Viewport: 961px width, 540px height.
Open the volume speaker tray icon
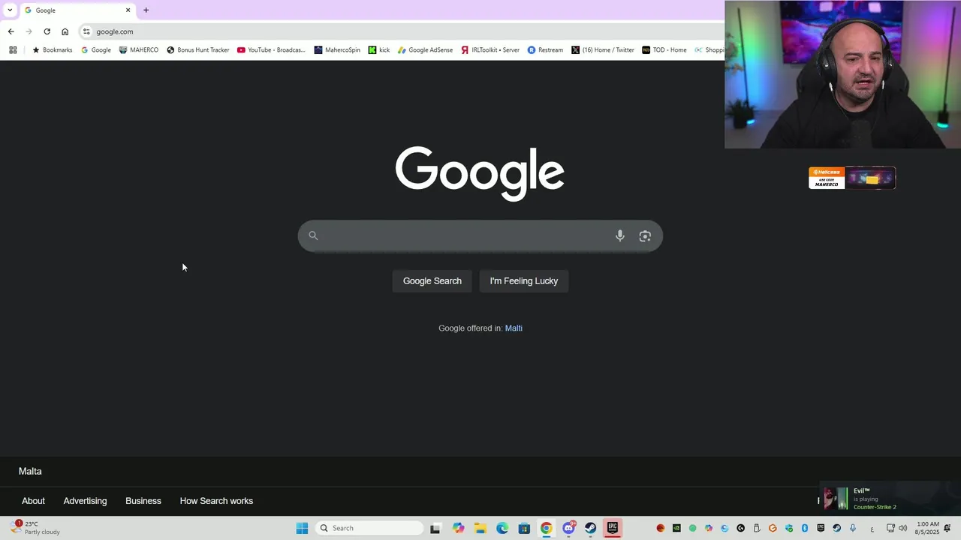pos(903,528)
